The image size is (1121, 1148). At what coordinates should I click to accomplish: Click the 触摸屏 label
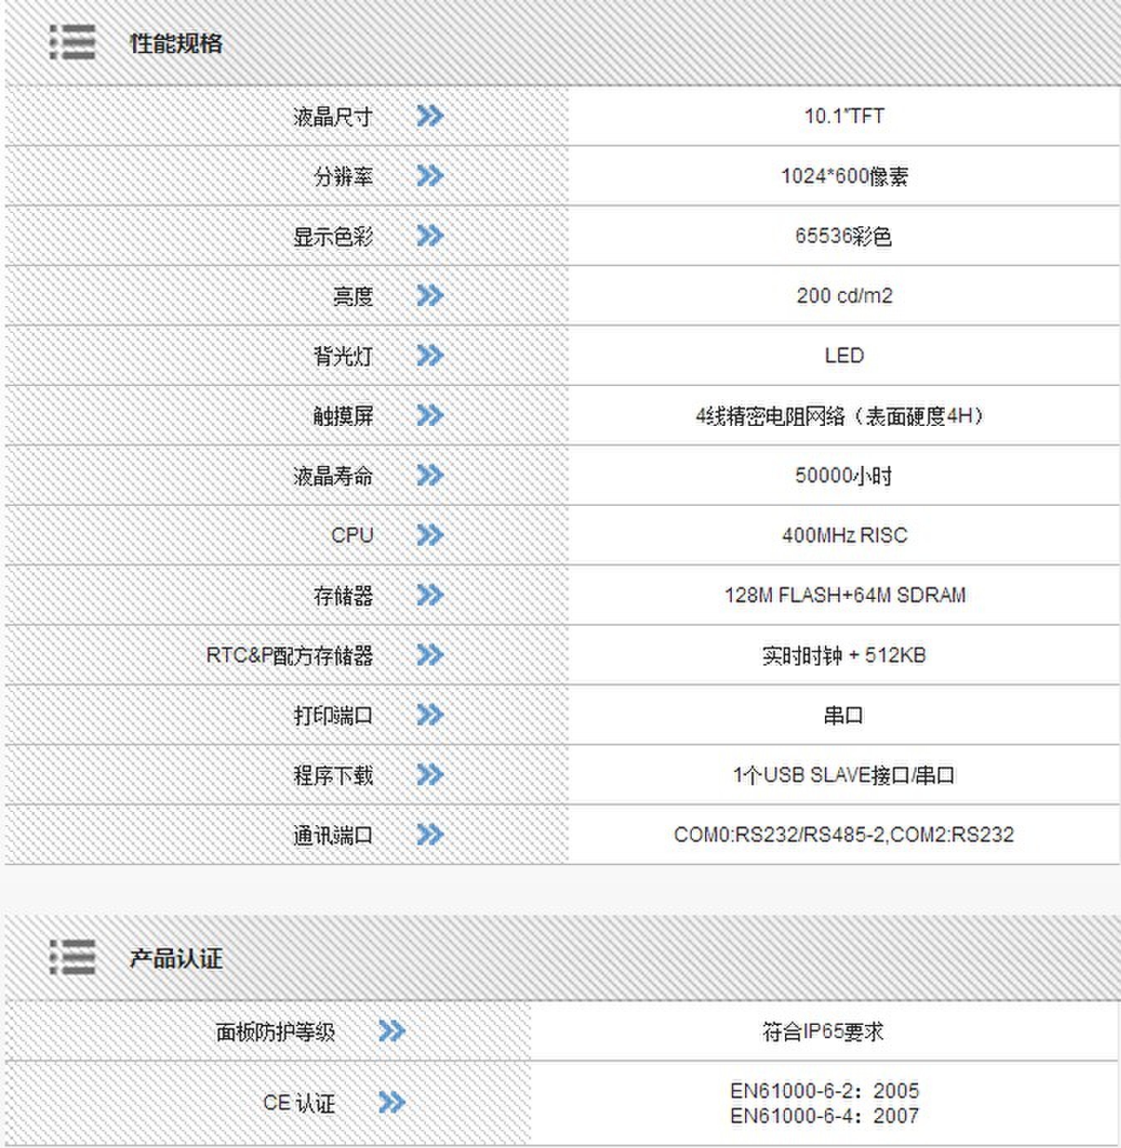(x=343, y=416)
